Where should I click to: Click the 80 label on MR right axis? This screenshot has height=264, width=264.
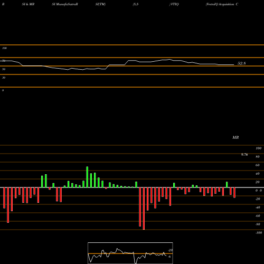pyautogui.click(x=258, y=157)
